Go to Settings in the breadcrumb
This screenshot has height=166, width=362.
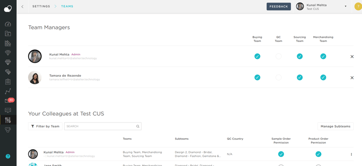[x=41, y=7]
